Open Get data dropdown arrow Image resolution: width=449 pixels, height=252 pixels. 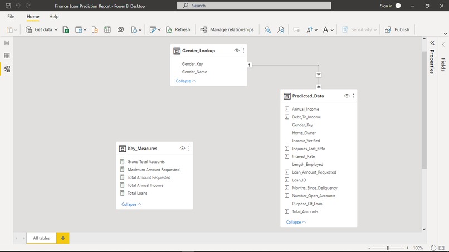pos(56,29)
